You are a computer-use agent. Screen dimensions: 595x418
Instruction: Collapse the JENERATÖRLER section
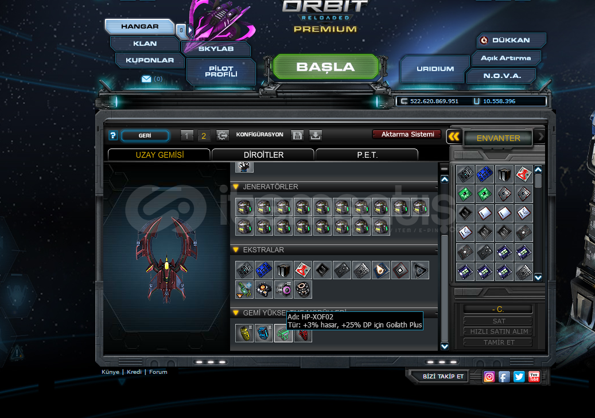click(x=236, y=186)
